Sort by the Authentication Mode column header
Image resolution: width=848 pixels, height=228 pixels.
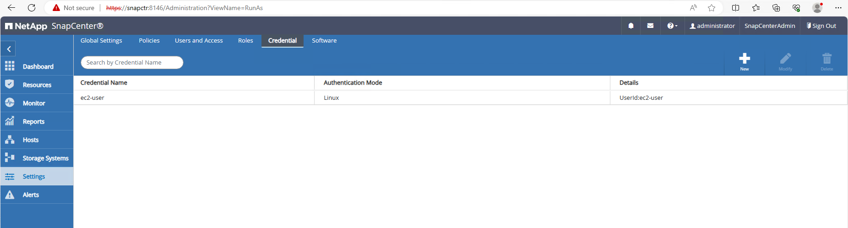pyautogui.click(x=353, y=83)
